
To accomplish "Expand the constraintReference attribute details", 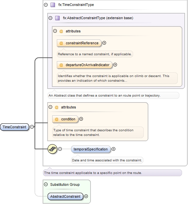I will click(x=104, y=43).
